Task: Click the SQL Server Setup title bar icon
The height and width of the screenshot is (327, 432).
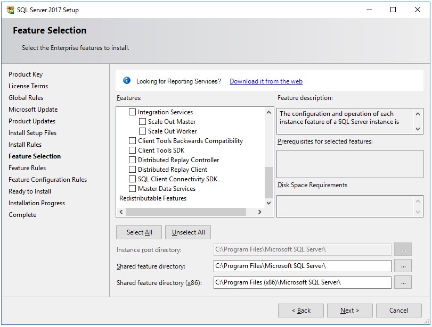Action: (x=11, y=10)
